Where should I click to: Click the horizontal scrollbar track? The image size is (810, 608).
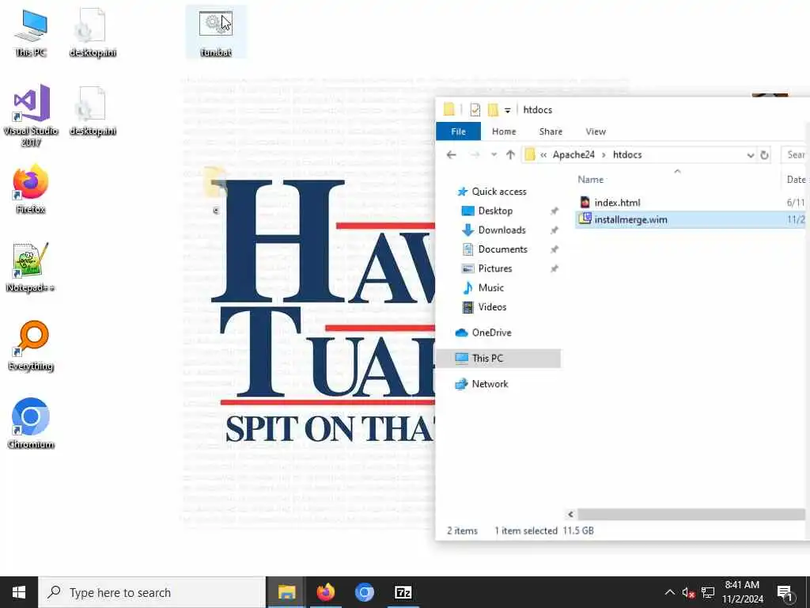pos(691,514)
